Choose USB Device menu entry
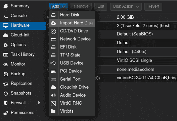This screenshot has height=121, width=177. 72,63
